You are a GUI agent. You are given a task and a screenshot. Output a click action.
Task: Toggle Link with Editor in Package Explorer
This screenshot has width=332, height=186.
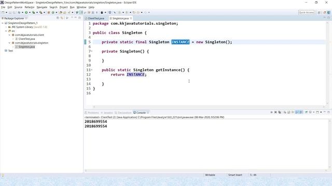[62, 18]
